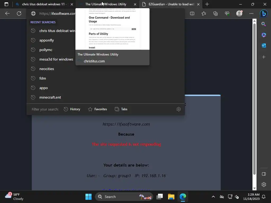Open Collections icon in toolbar
This screenshot has height=203, width=271.
tap(215, 13)
